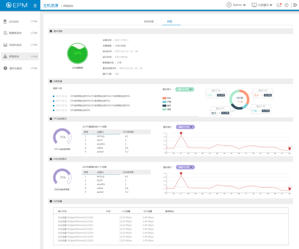The width and height of the screenshot is (299, 249).
Task: Click the 严重 legend color swatch
Action: 164,102
